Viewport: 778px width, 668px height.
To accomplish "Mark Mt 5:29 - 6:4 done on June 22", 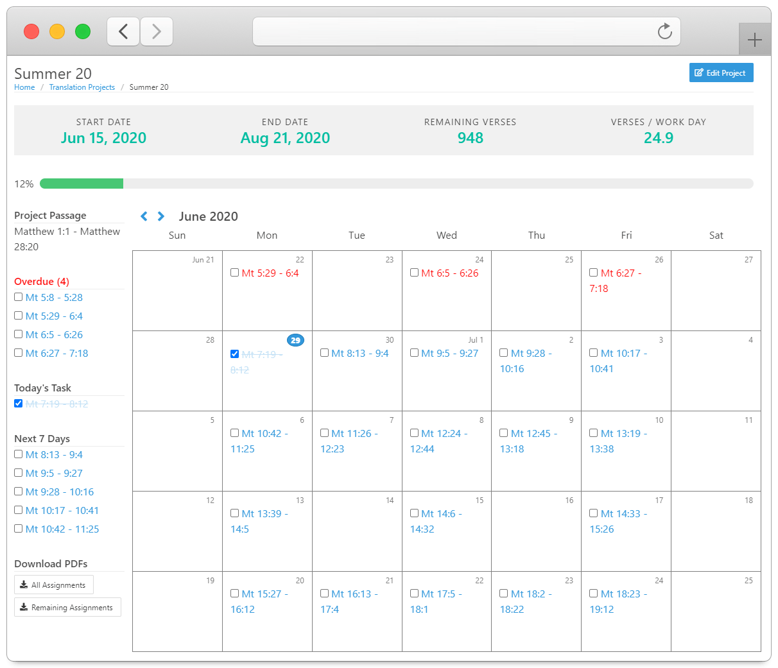I will tap(235, 272).
